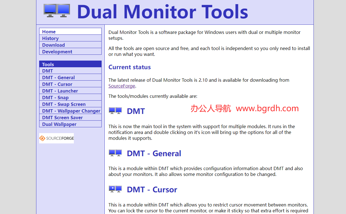This screenshot has width=346, height=214.
Task: Click the Tools sidebar header
Action: [x=70, y=64]
